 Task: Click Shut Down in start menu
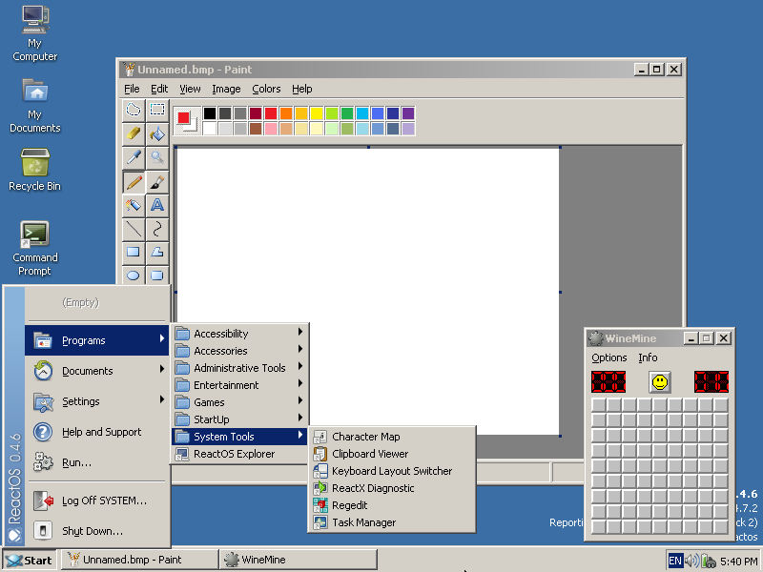97,531
